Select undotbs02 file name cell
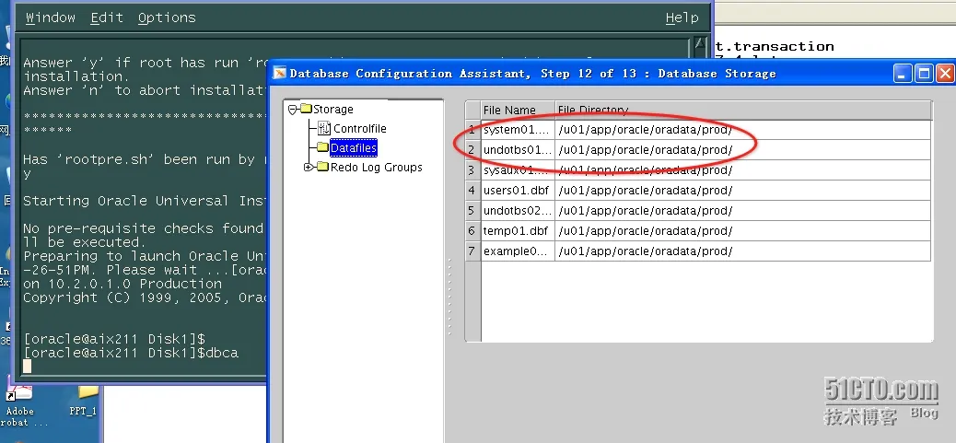Image resolution: width=956 pixels, height=443 pixels. (x=518, y=210)
